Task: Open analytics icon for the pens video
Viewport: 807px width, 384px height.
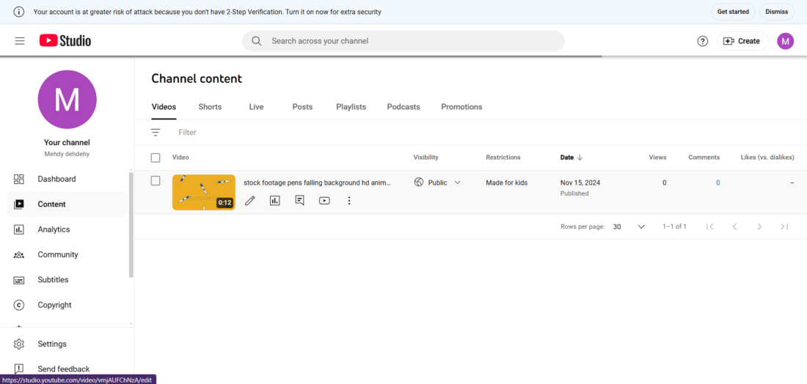Action: point(275,201)
